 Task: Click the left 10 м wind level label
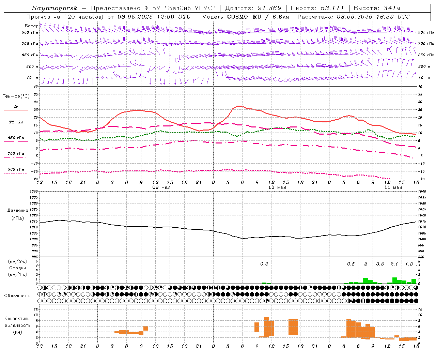tap(32, 78)
